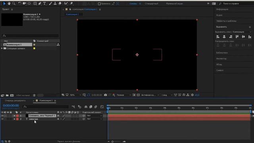Select the Rectangle shape tool
The width and height of the screenshot is (254, 143).
(35, 4)
